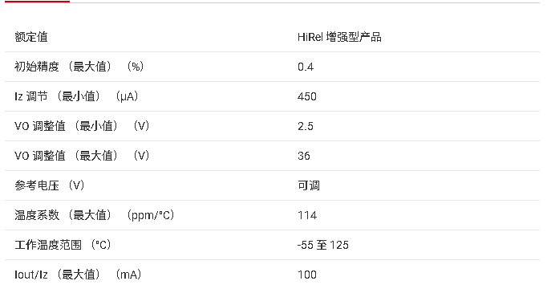This screenshot has width=547, height=289.
Task: Select the 工作温度范围 (°C) label
Action: (63, 244)
